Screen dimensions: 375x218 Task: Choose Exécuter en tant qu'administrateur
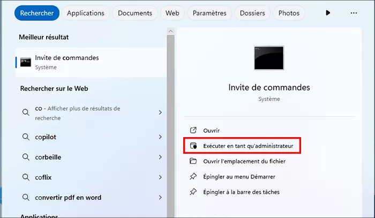point(242,146)
